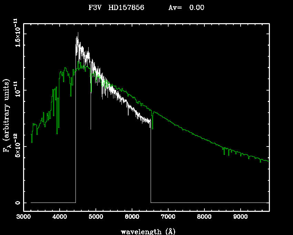The width and height of the screenshot is (293, 235).
Task: Click the wavelength (Å) x-axis label
Action: pos(146,231)
